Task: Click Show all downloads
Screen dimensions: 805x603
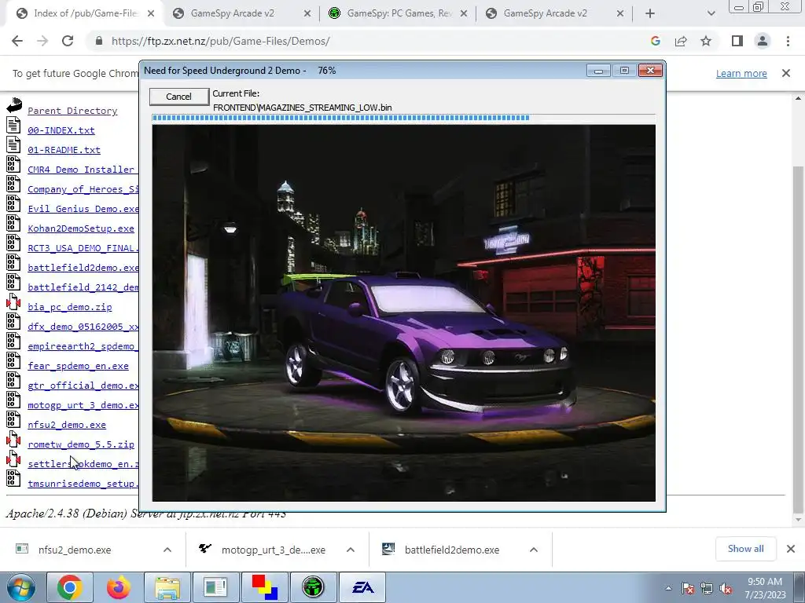Action: [x=745, y=549]
